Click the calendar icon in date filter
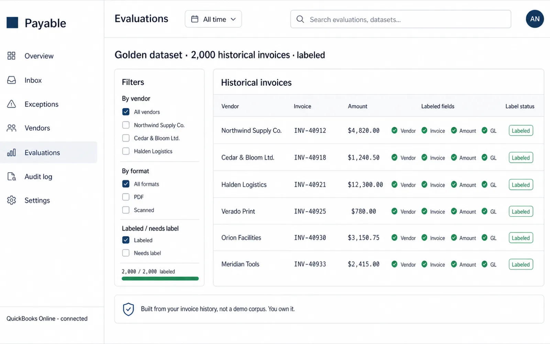The height and width of the screenshot is (344, 550). click(195, 19)
